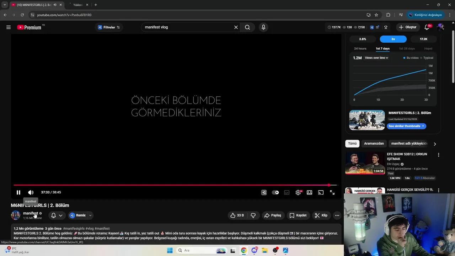Open File Explorer from the taskbar
455x256 pixels.
(265, 251)
